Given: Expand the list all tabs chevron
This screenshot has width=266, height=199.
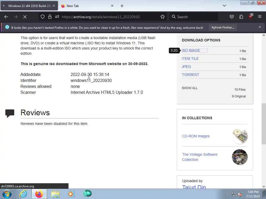Looking at the screenshot, I should (x=224, y=6).
